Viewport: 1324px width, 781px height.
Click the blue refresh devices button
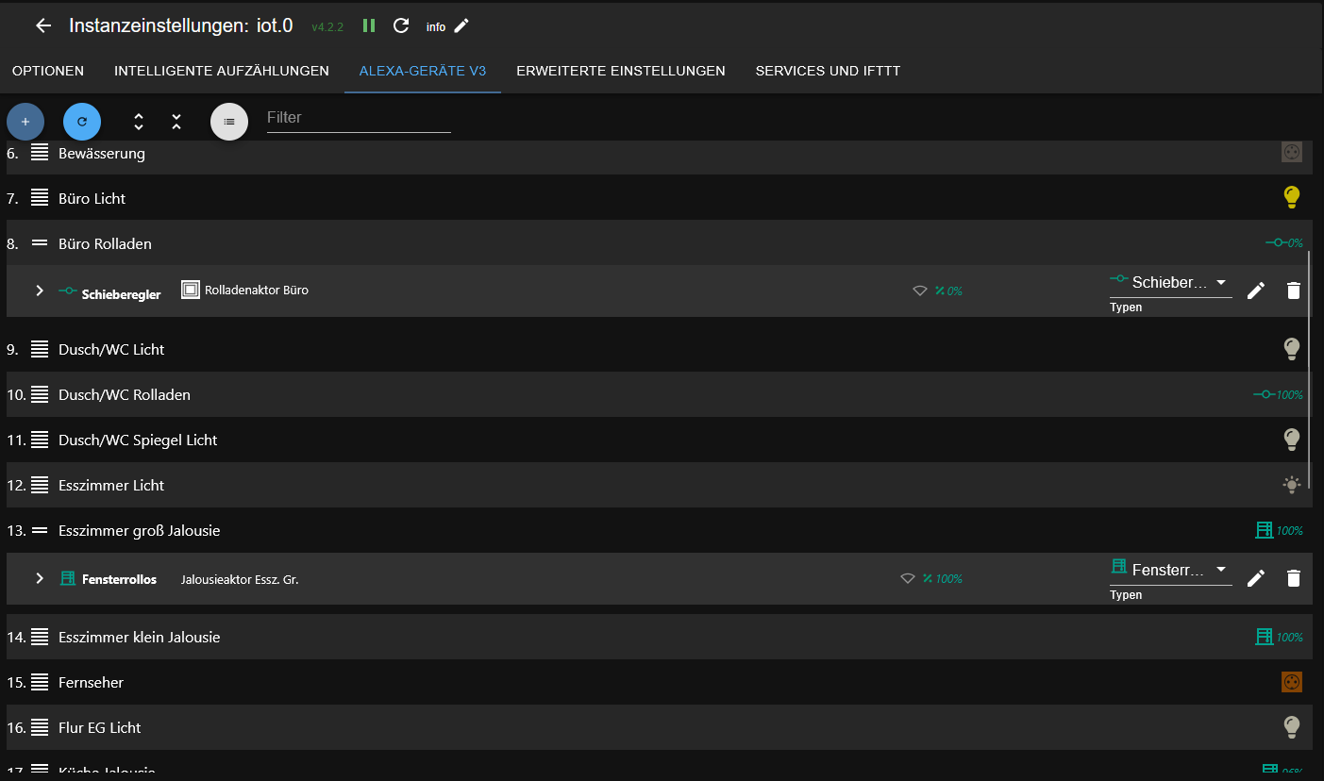pos(82,122)
